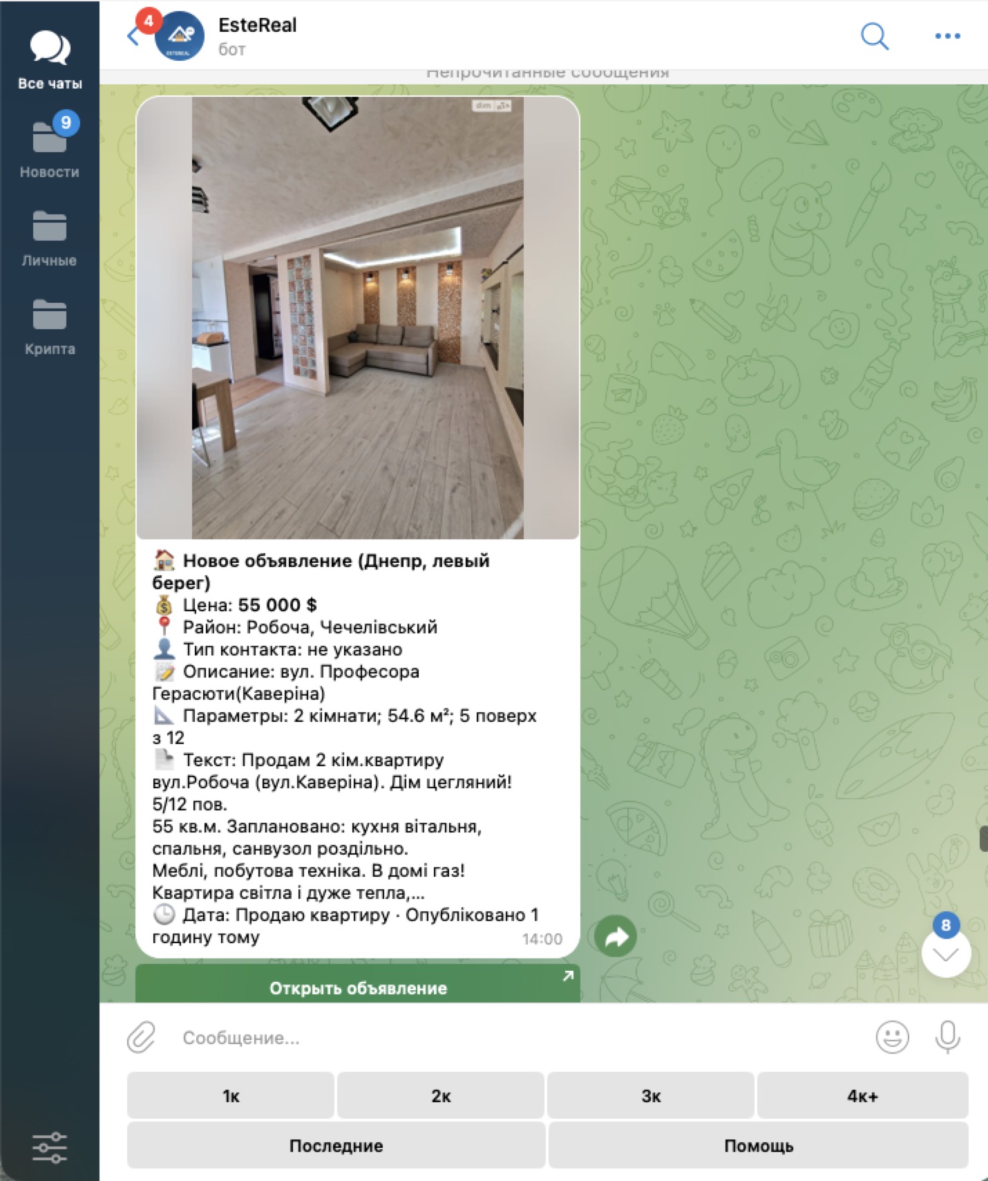Viewport: 988px width, 1181px height.
Task: Search in the EsteReal chat
Action: [x=874, y=36]
